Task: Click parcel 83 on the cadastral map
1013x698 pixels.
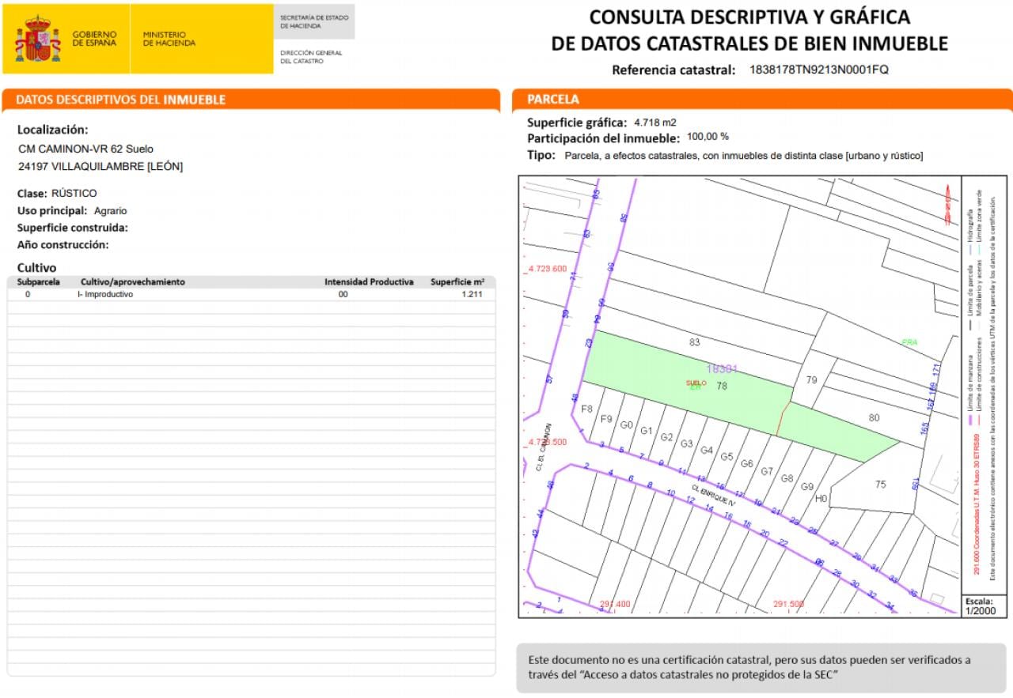Action: click(x=695, y=342)
